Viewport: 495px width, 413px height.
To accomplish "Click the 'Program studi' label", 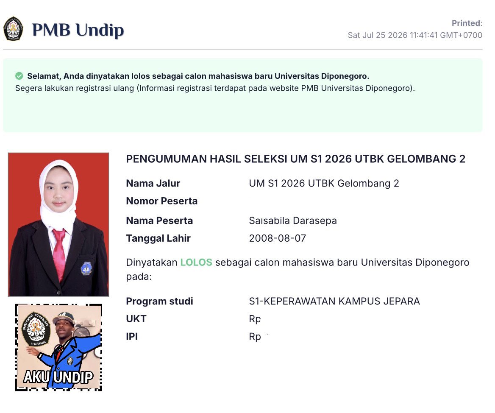I will (159, 301).
